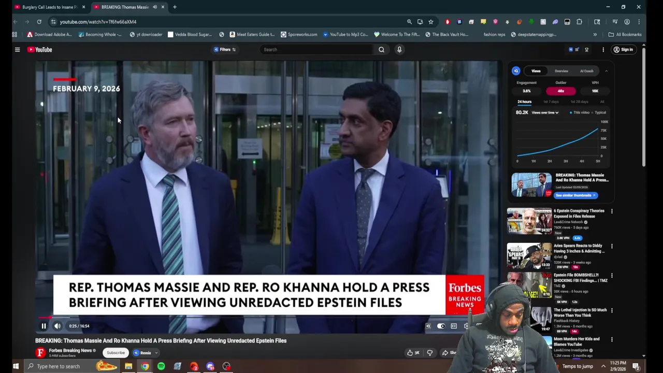663x373 pixels.
Task: Click the Outlier 48x badge
Action: (560, 91)
